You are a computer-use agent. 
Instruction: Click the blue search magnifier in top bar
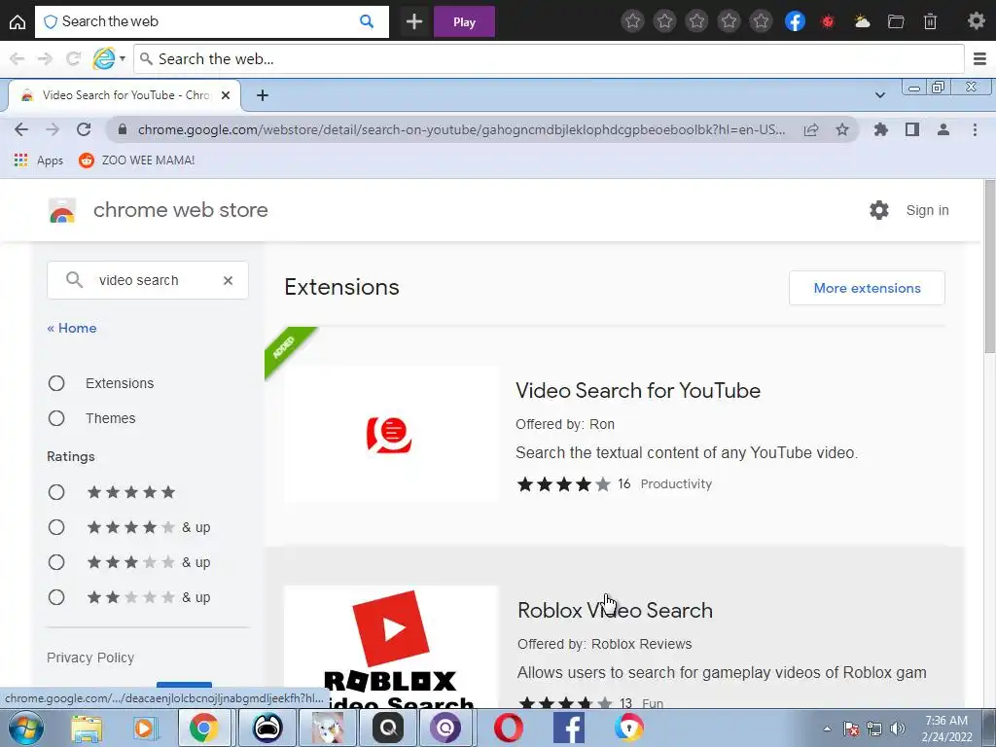pyautogui.click(x=367, y=21)
